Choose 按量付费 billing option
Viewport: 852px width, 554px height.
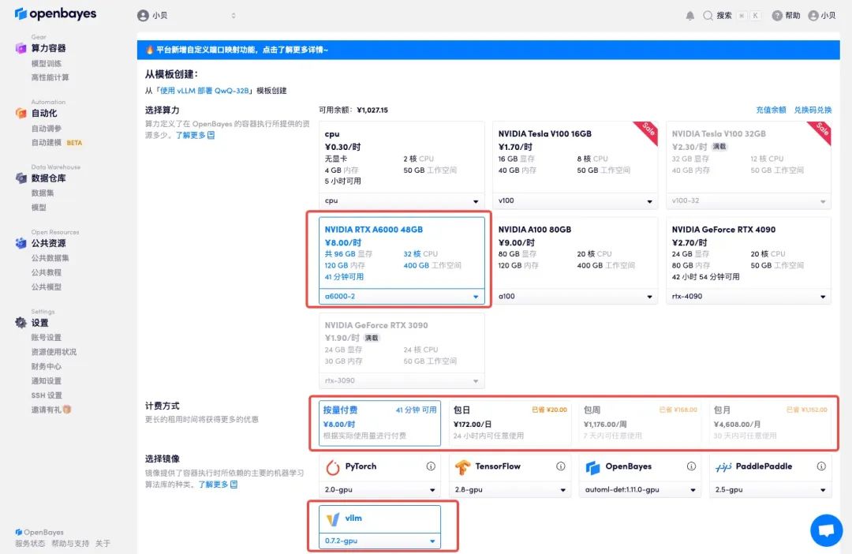pos(379,423)
